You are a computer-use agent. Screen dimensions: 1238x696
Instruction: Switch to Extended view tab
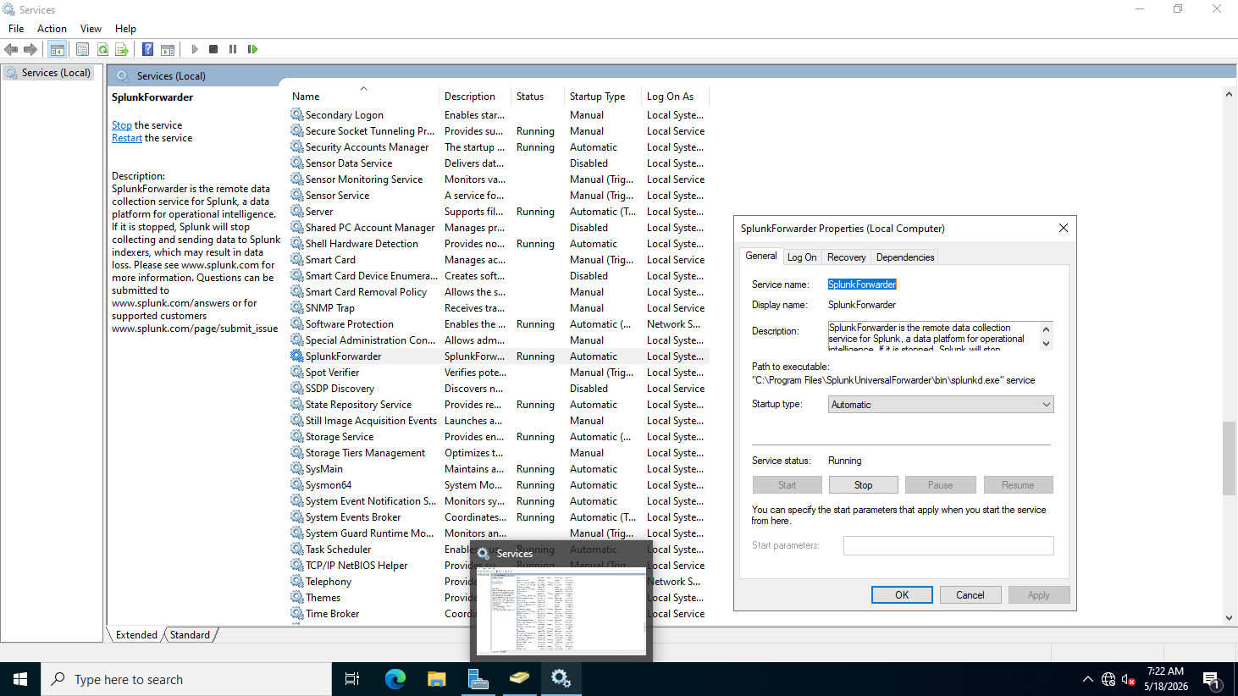pos(136,635)
